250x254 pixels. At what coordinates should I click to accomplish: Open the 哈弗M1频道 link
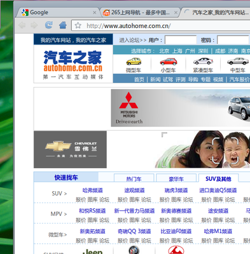tap(218, 231)
